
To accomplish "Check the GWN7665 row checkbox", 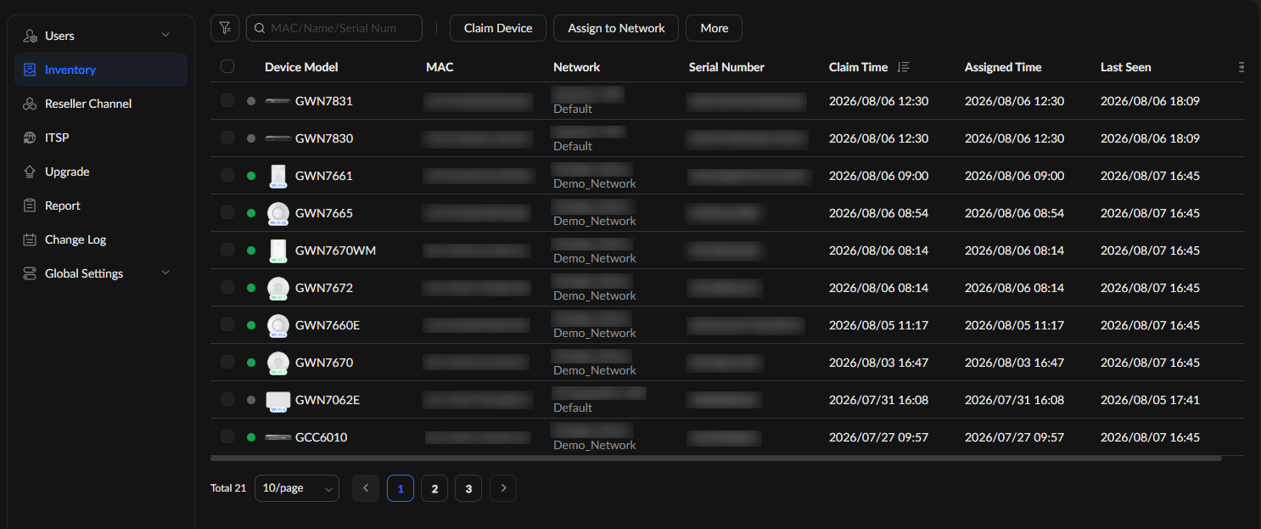I will tap(227, 212).
